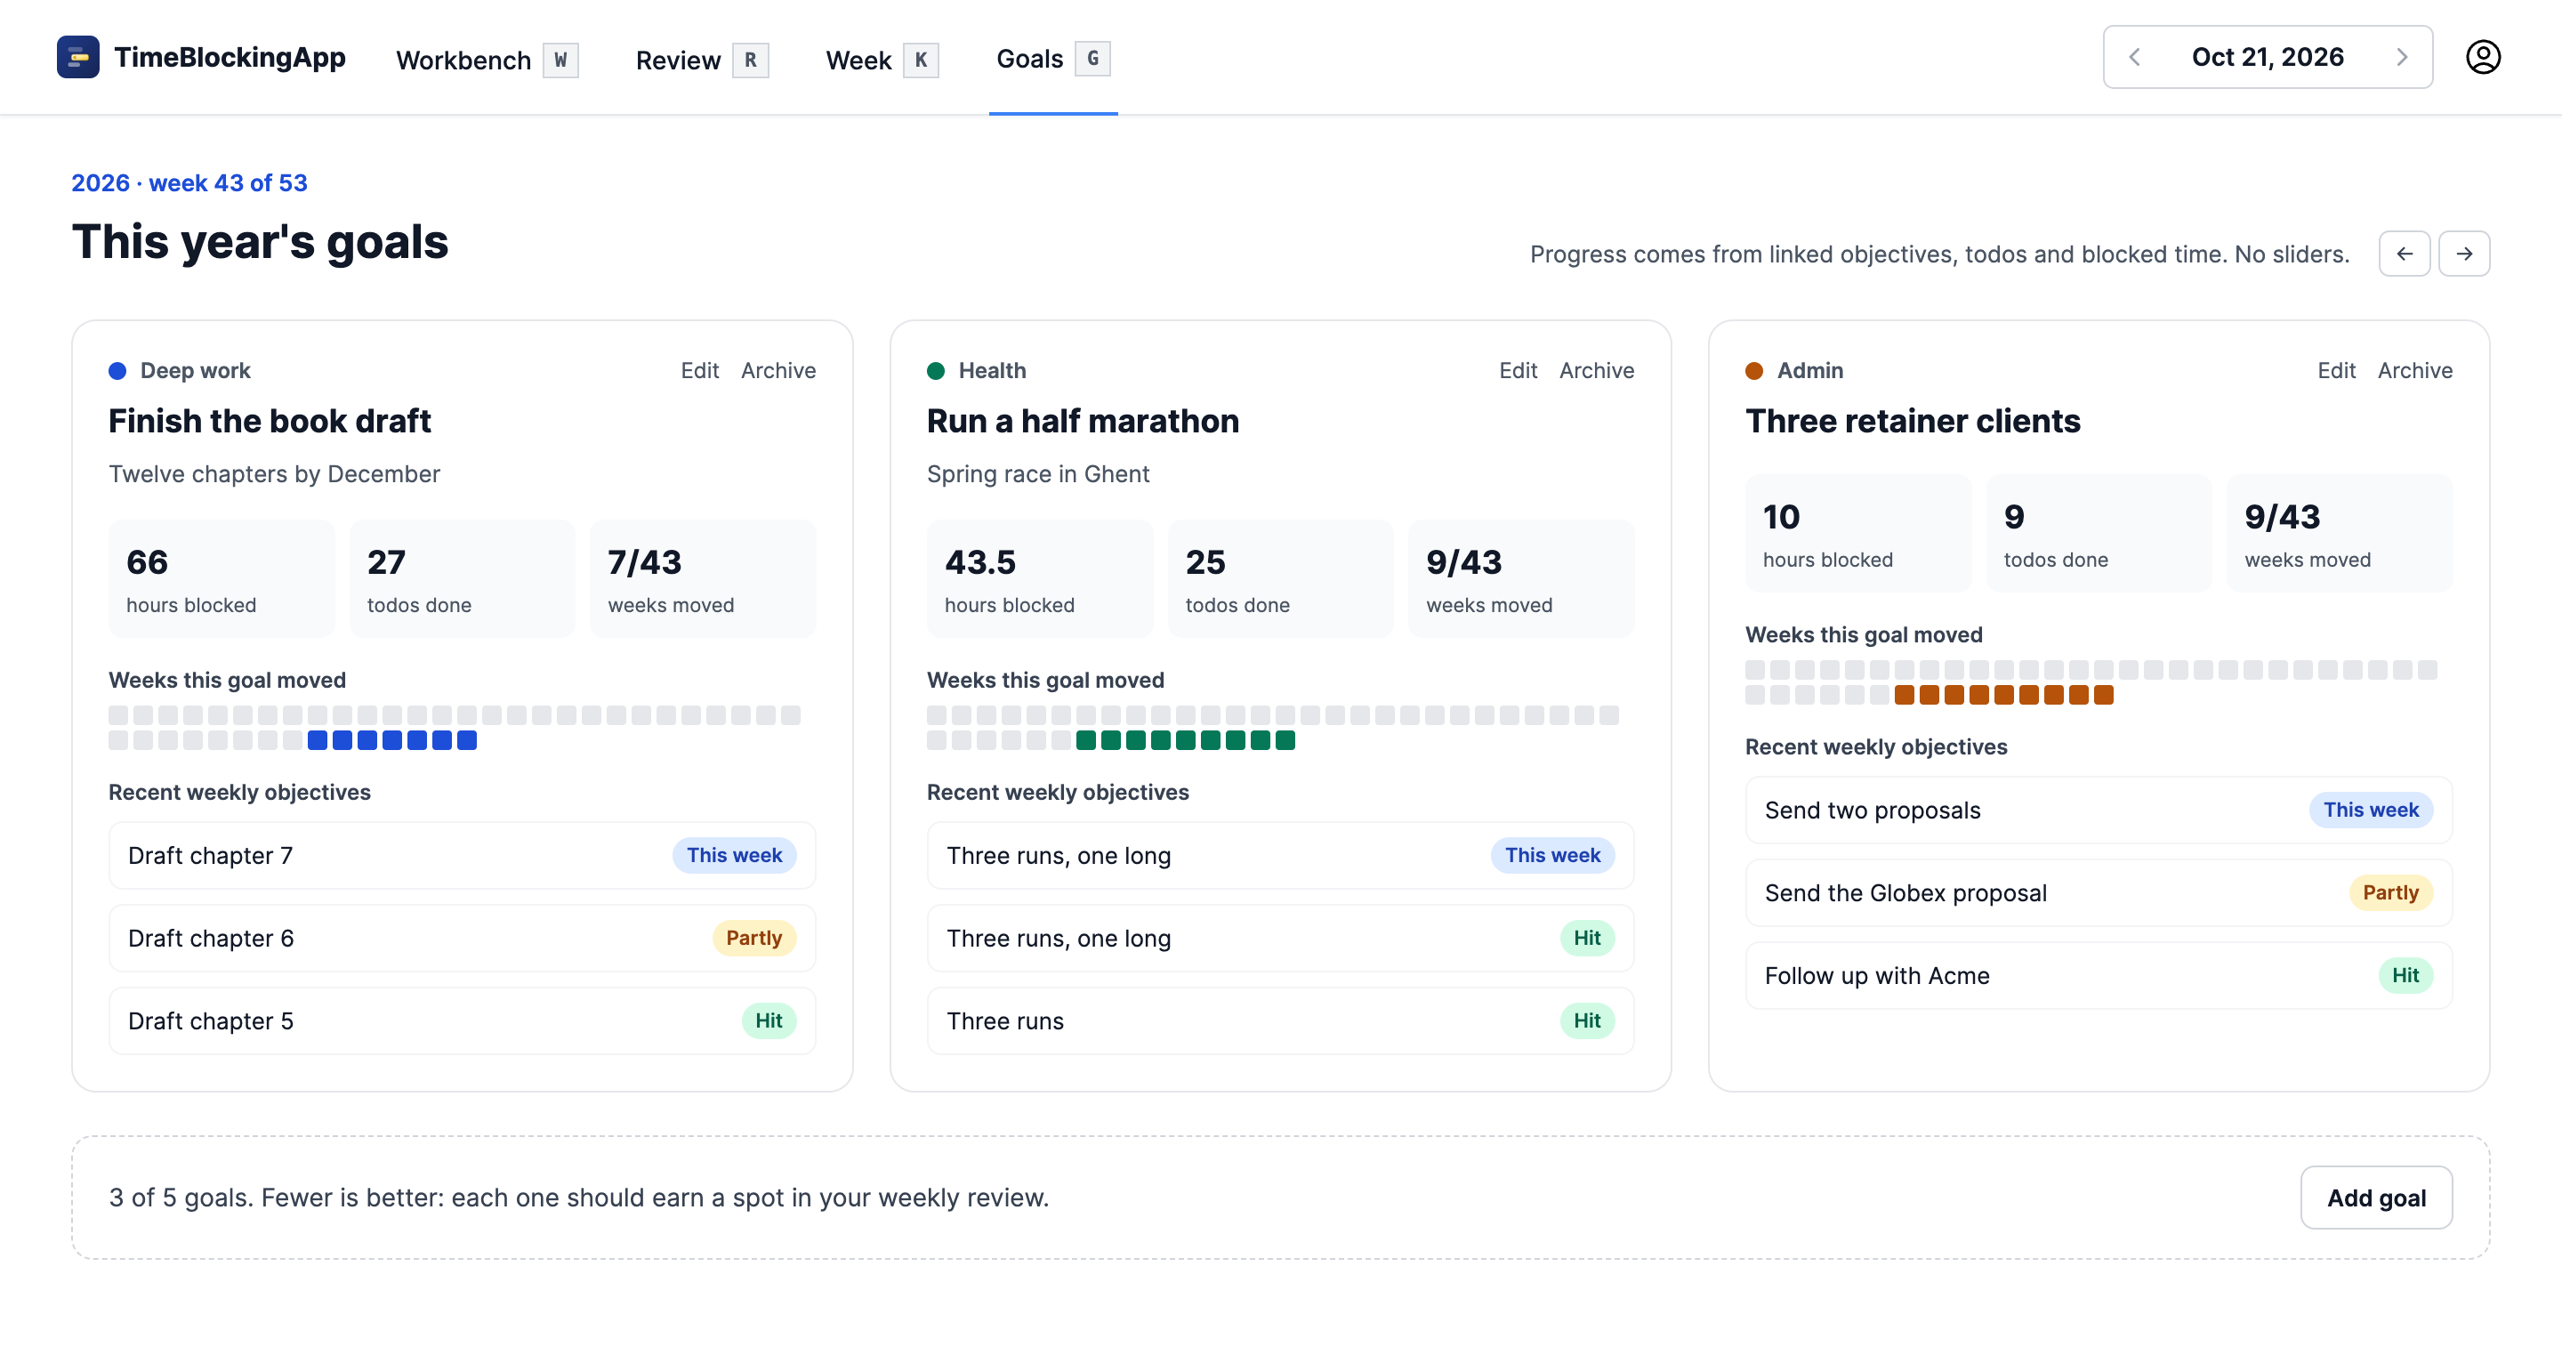
Task: Open the Week tab
Action: (882, 60)
